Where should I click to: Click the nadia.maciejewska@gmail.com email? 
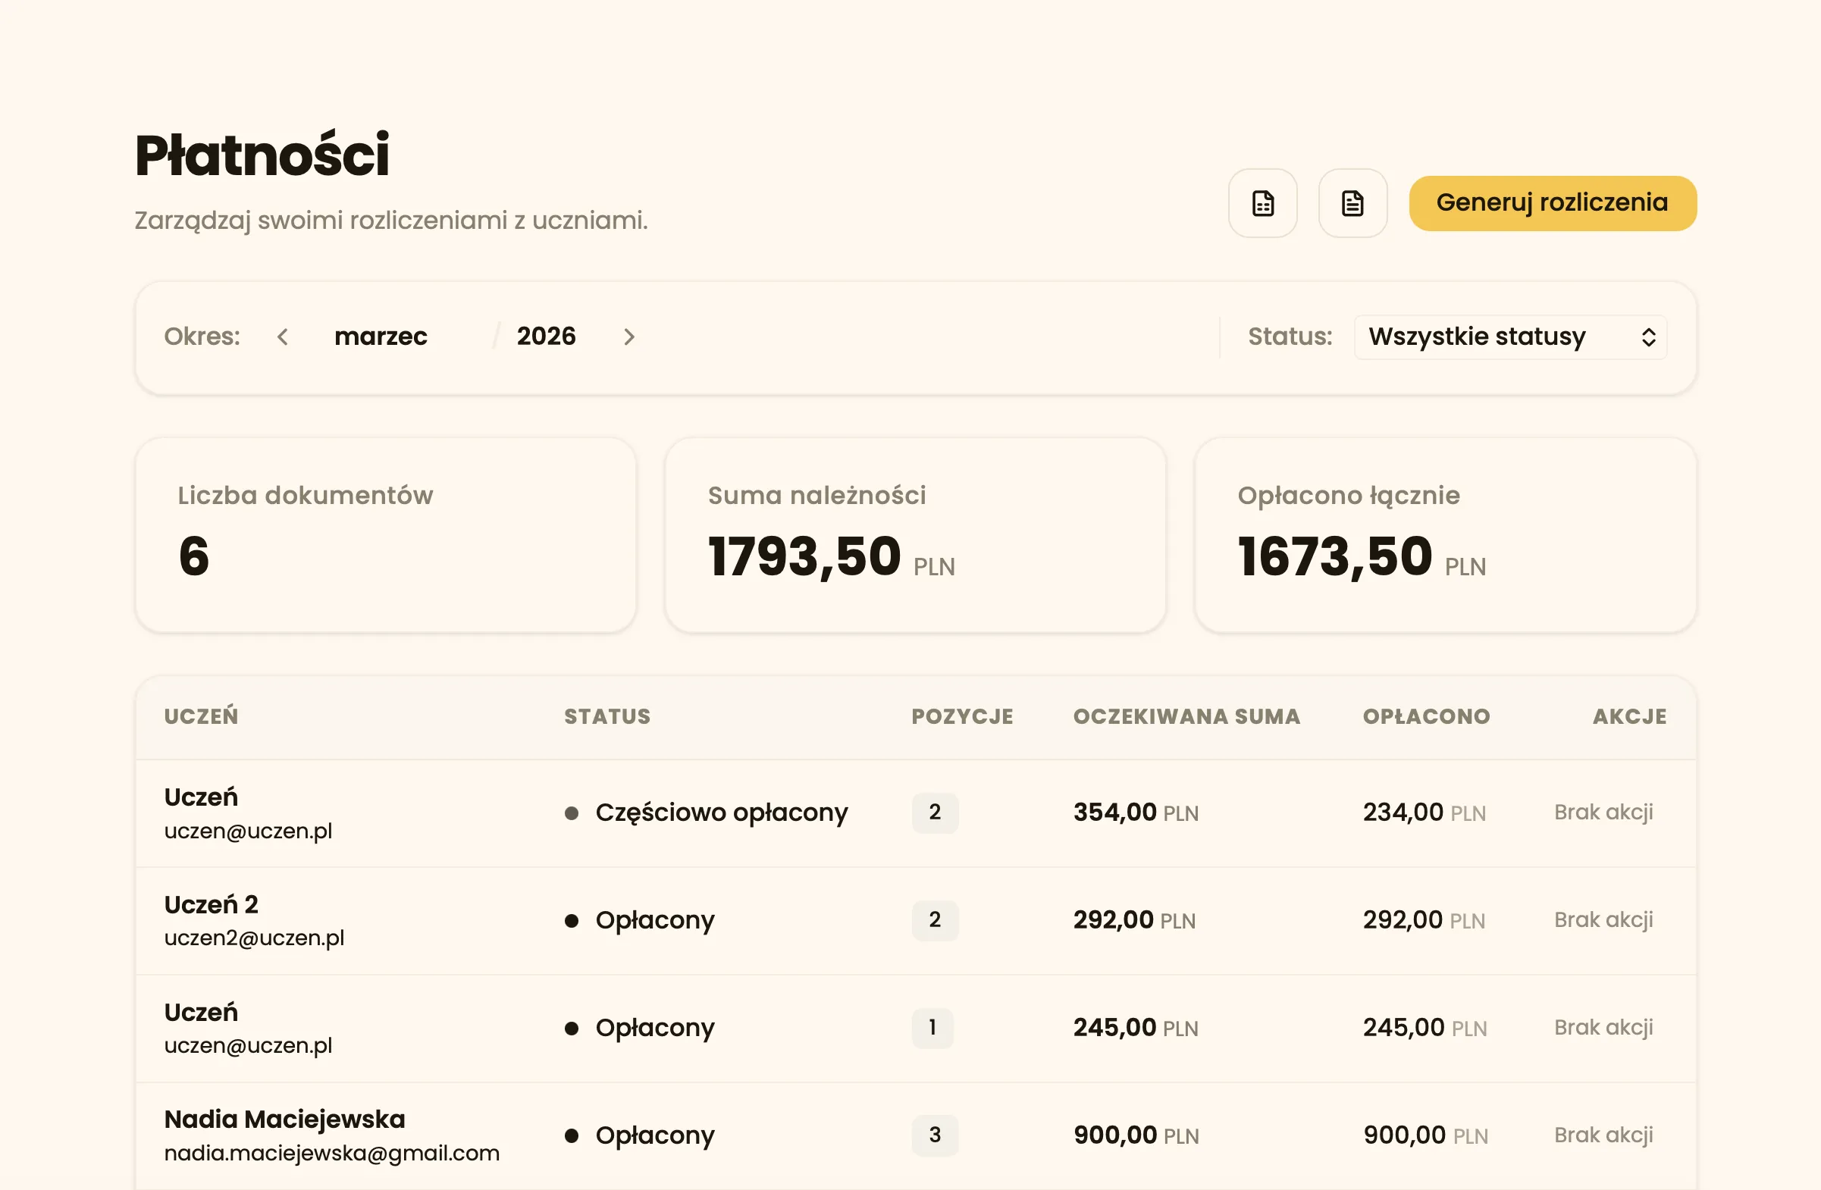(331, 1154)
